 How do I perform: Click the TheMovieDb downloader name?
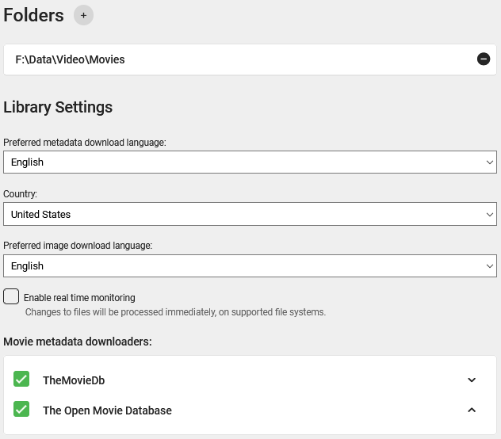74,380
